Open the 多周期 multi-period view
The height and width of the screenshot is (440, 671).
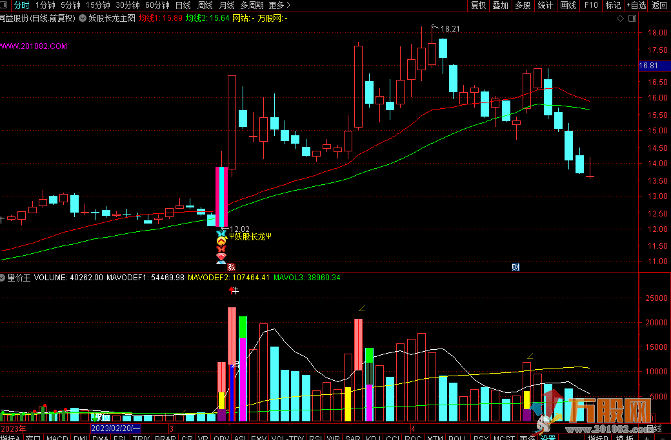[x=252, y=5]
